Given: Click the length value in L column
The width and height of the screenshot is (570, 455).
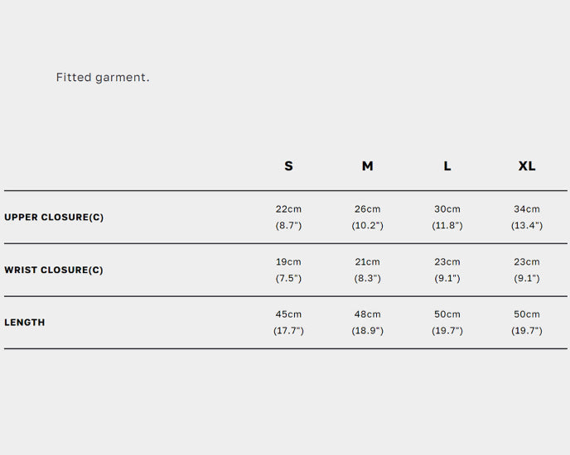Looking at the screenshot, I should tap(447, 314).
